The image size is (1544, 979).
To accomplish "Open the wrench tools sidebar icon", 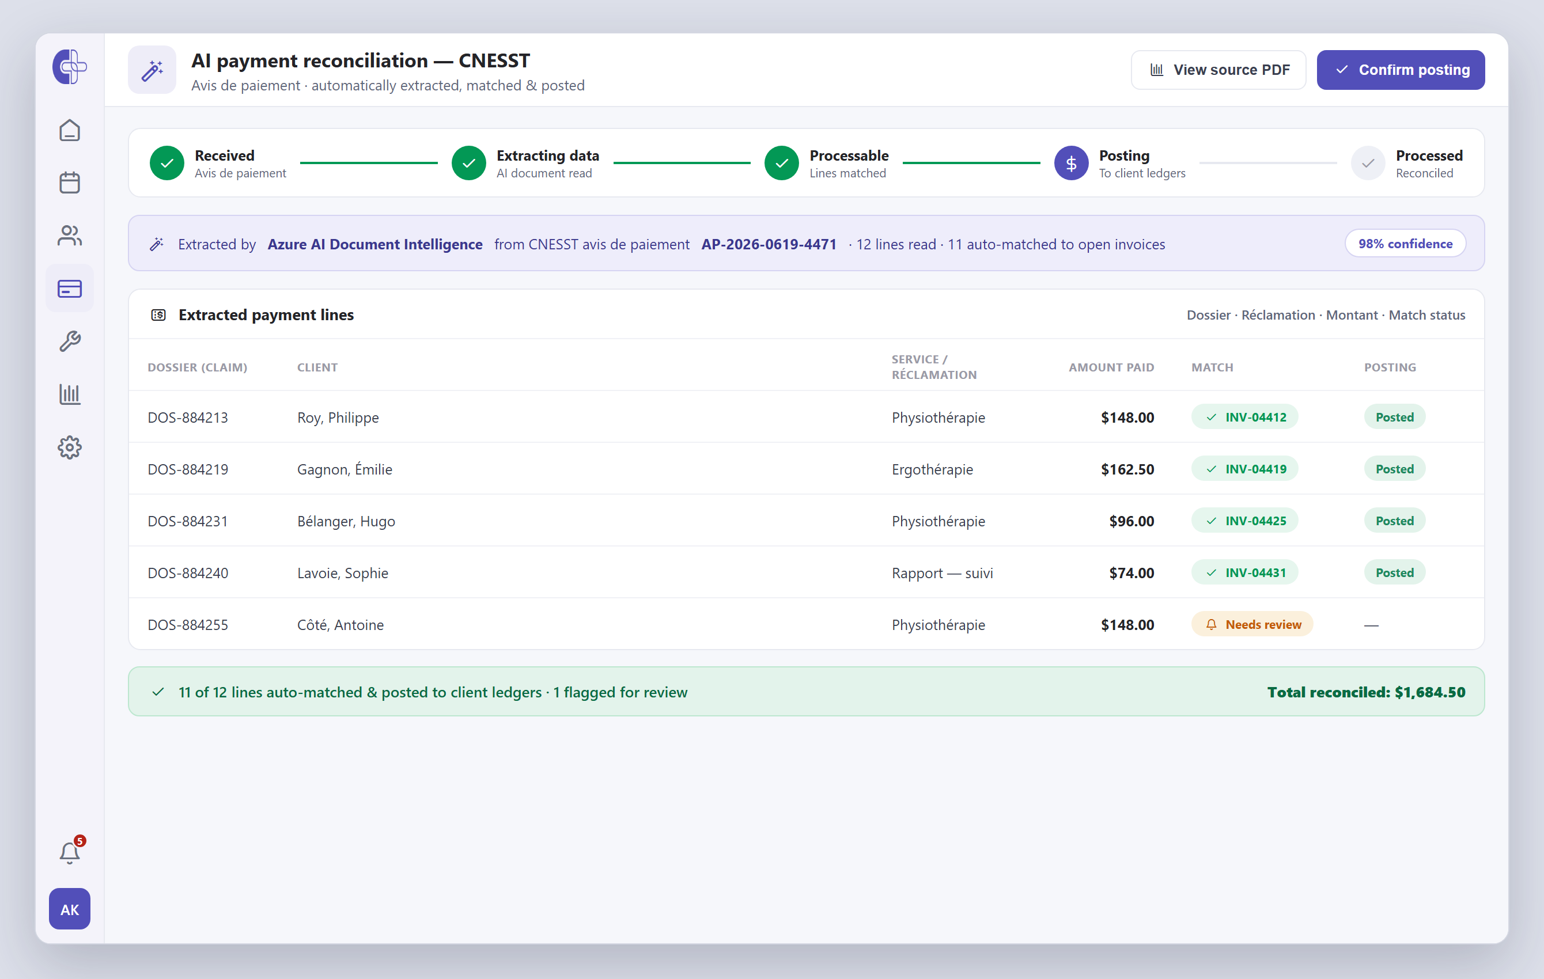I will pos(69,341).
